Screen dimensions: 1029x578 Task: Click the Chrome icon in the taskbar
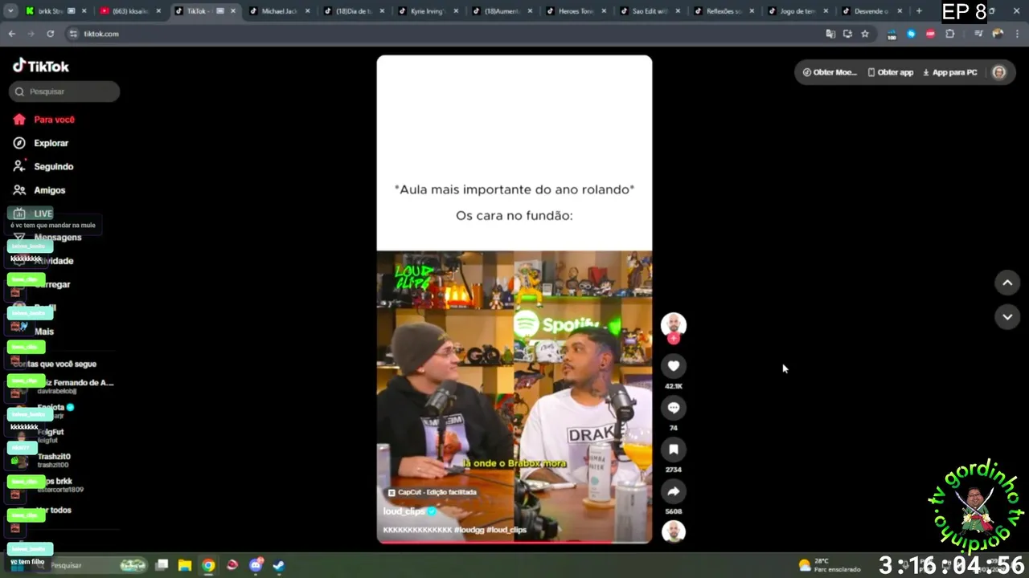tap(208, 565)
